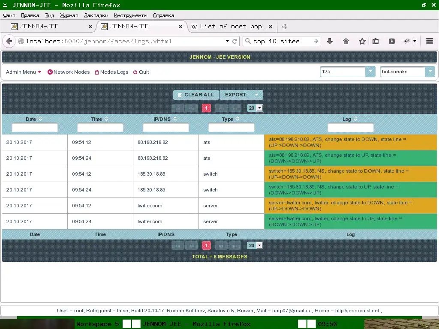Click next-page paginator icon at bottom
The image size is (439, 329).
[x=221, y=245]
